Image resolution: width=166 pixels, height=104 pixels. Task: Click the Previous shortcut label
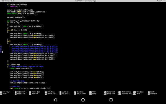pyautogui.click(x=140, y=92)
